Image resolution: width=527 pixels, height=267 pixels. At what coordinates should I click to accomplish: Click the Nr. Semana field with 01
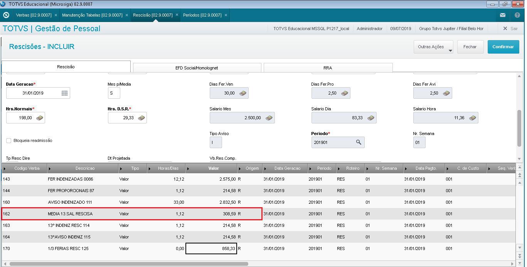click(x=419, y=142)
